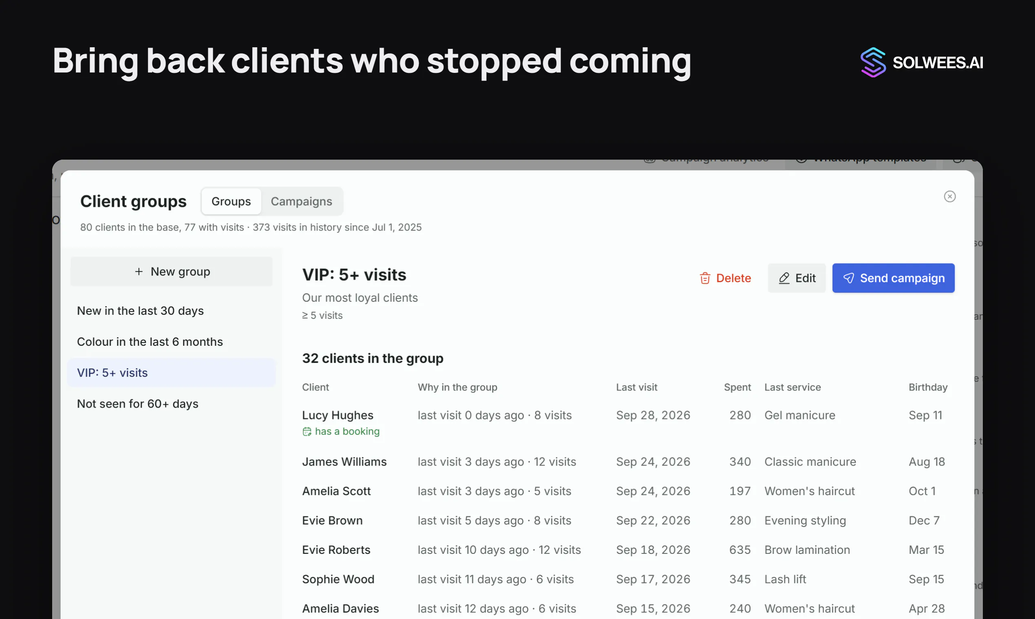Open 'Not seen for 60+ days' group
This screenshot has width=1035, height=619.
tap(171, 404)
